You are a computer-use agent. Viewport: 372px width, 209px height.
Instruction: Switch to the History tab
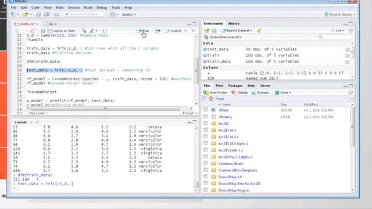point(234,23)
